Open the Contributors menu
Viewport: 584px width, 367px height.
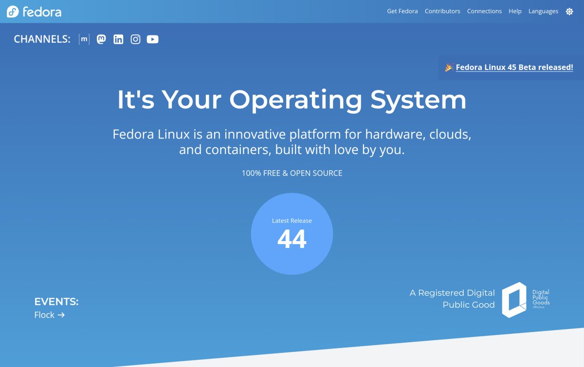tap(442, 11)
